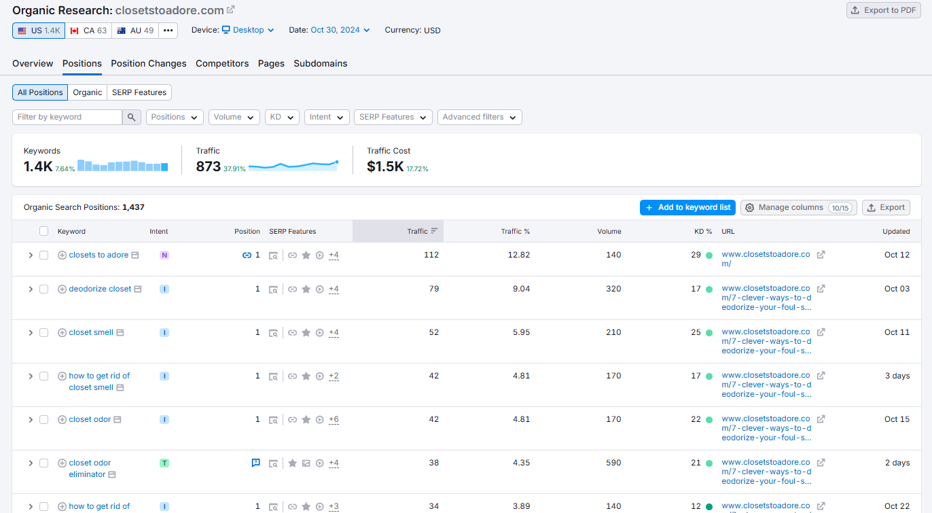932x513 pixels.
Task: Open the 'deodorize closet' keyword link
Action: [100, 289]
